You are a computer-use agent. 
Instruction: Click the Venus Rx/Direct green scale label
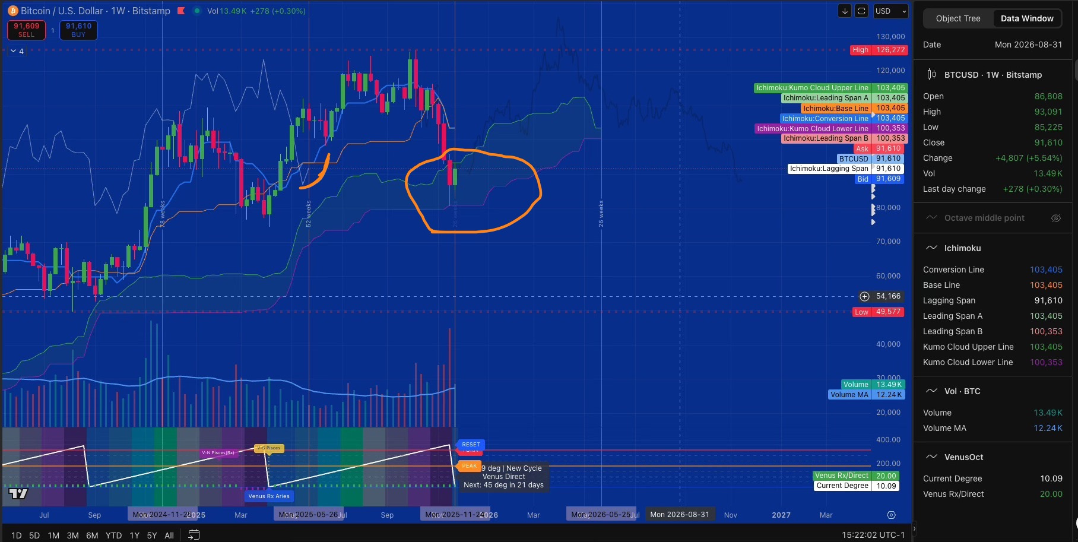(x=856, y=476)
